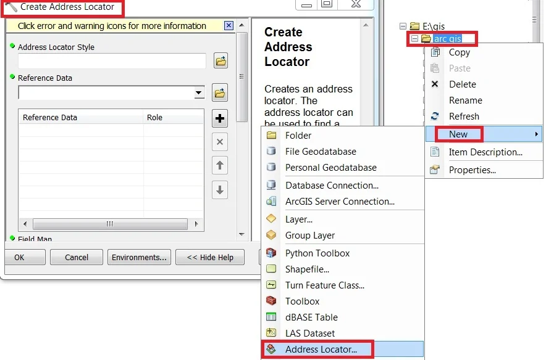Open the New submenu entry

coord(484,134)
